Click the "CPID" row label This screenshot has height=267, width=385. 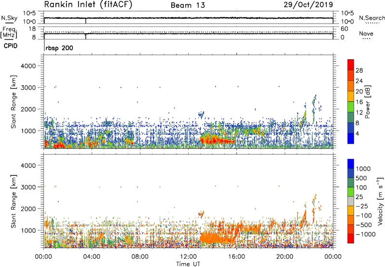[11, 46]
